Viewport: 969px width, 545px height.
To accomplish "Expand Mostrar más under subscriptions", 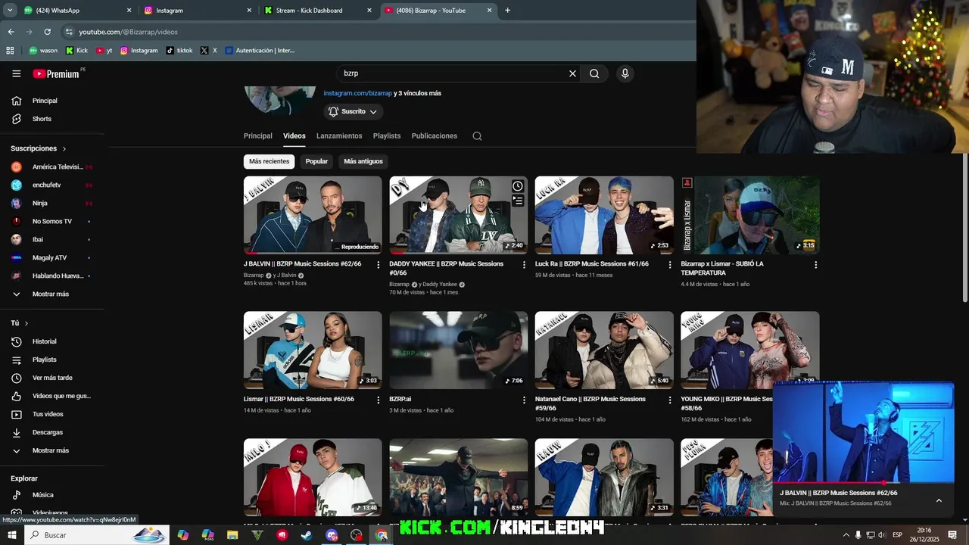I will (51, 294).
